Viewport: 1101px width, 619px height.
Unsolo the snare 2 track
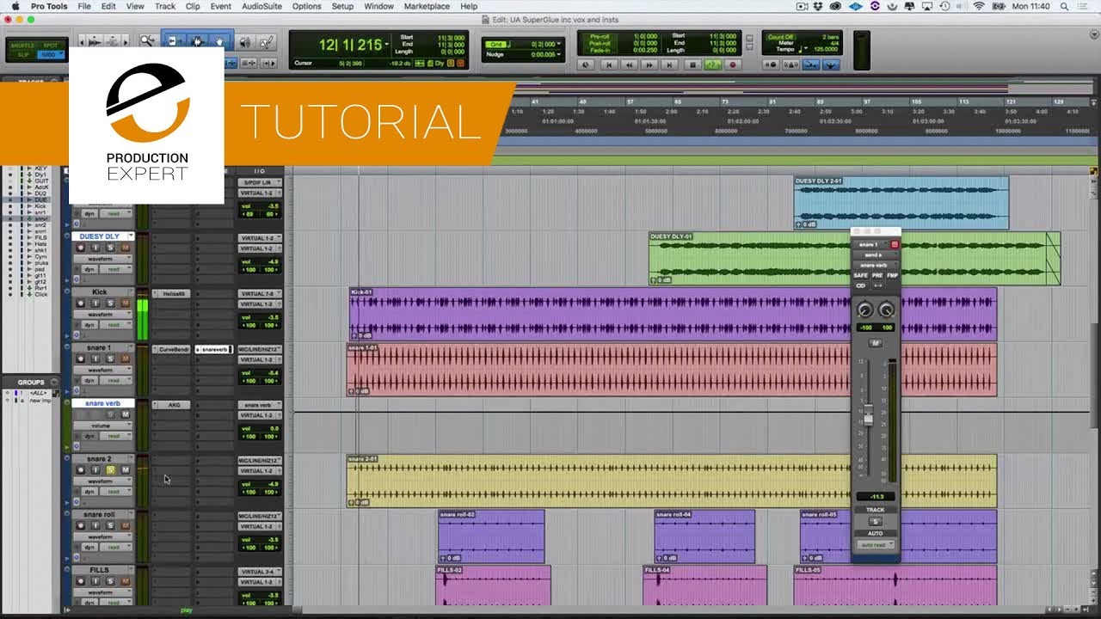click(x=110, y=470)
